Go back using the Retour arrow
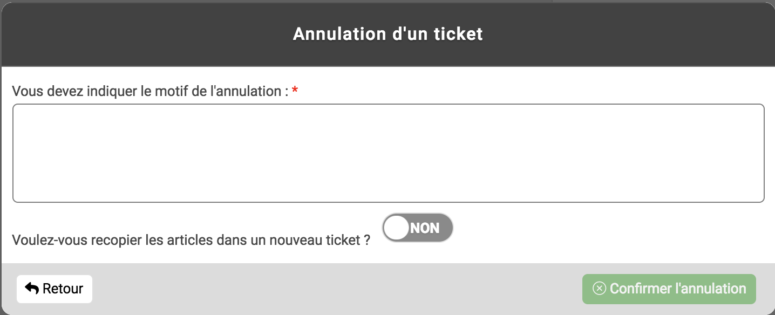 coord(32,289)
